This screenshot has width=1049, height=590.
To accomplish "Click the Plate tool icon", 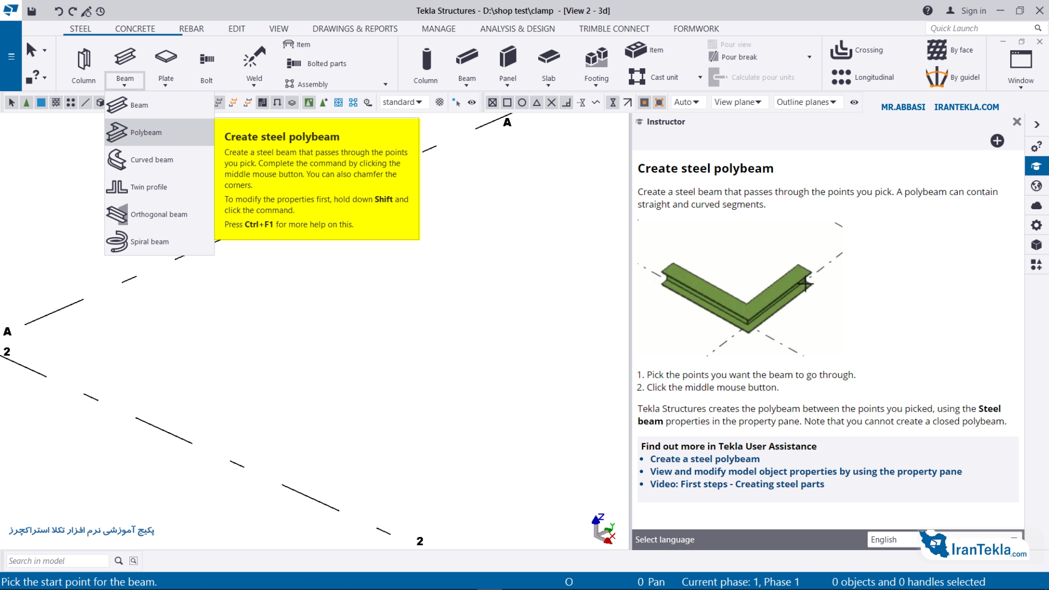I will (166, 57).
